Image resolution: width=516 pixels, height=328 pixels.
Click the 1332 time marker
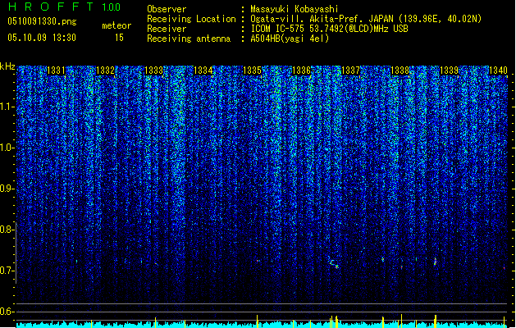tap(105, 71)
